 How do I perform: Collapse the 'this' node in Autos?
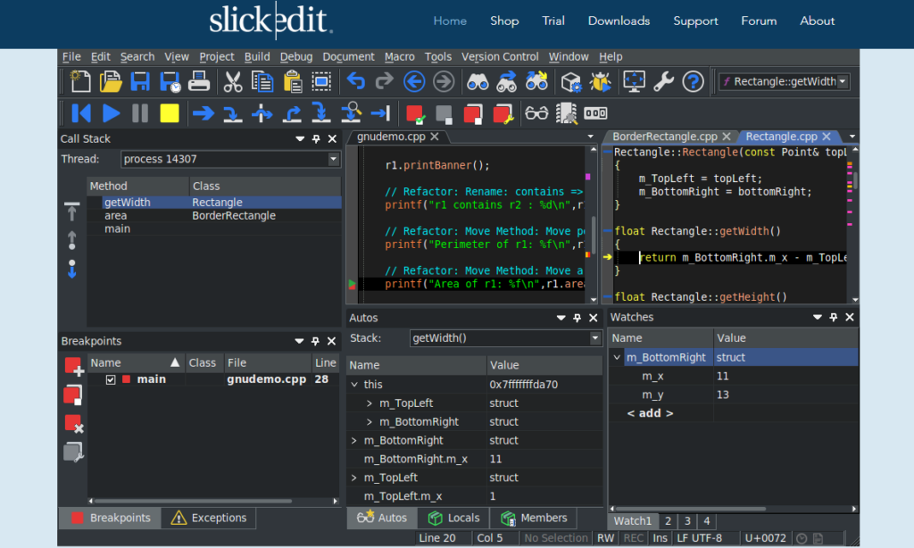354,384
